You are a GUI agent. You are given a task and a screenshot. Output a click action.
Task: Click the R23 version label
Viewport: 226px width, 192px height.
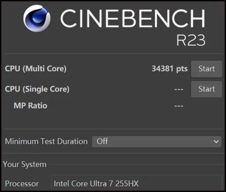(x=191, y=40)
